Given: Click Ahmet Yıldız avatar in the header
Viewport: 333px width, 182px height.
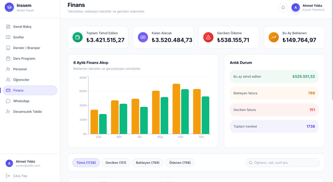Looking at the screenshot, I should [295, 7].
